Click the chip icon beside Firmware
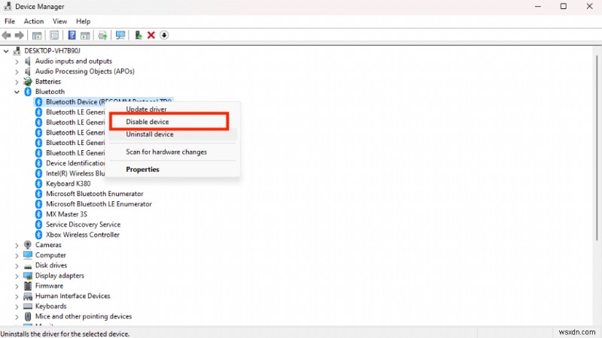The image size is (602, 338). point(28,286)
